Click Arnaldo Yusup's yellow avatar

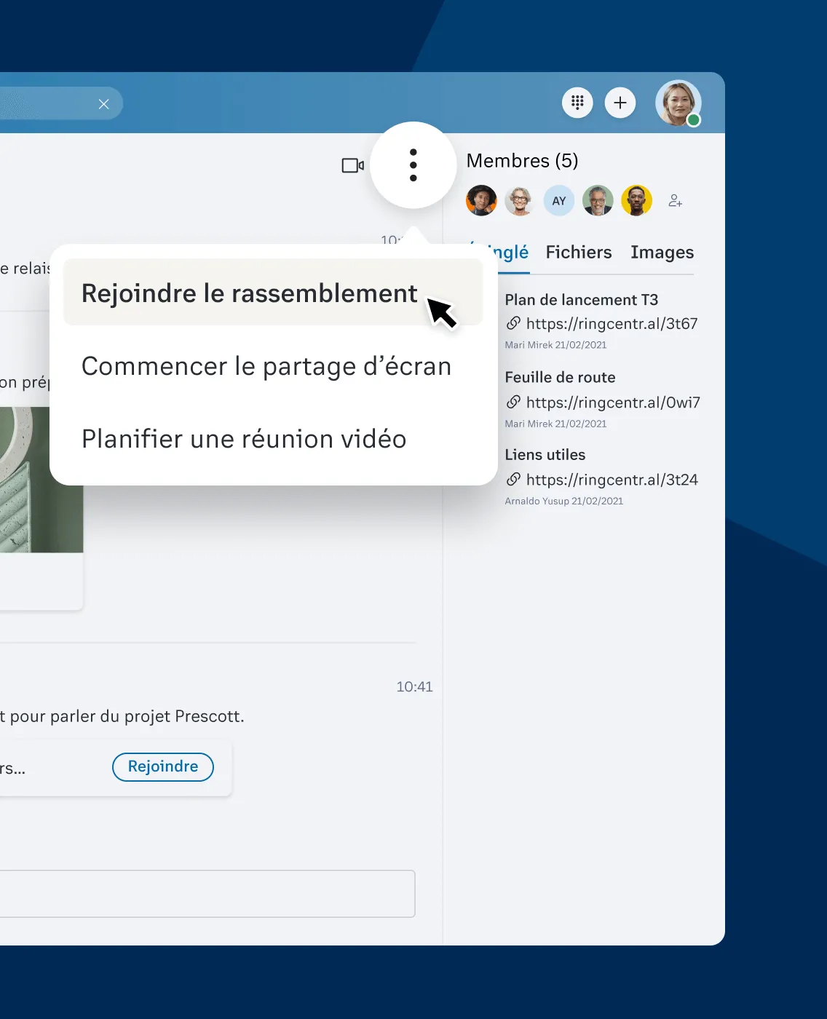click(x=637, y=200)
